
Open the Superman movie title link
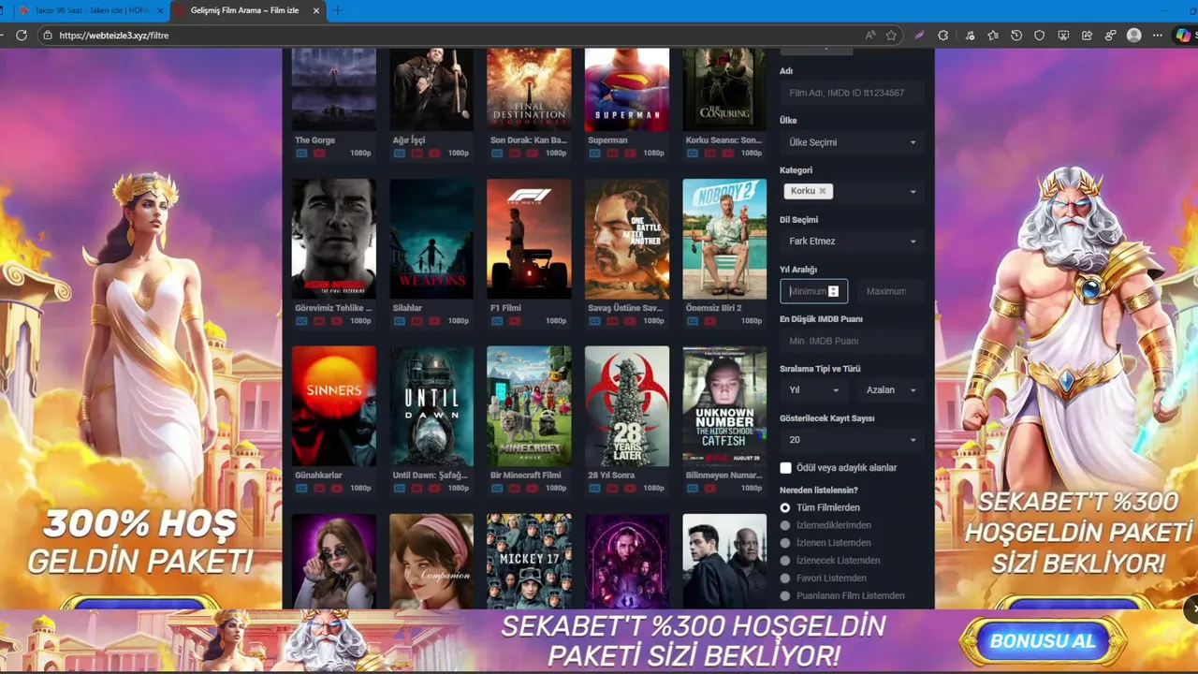[607, 140]
